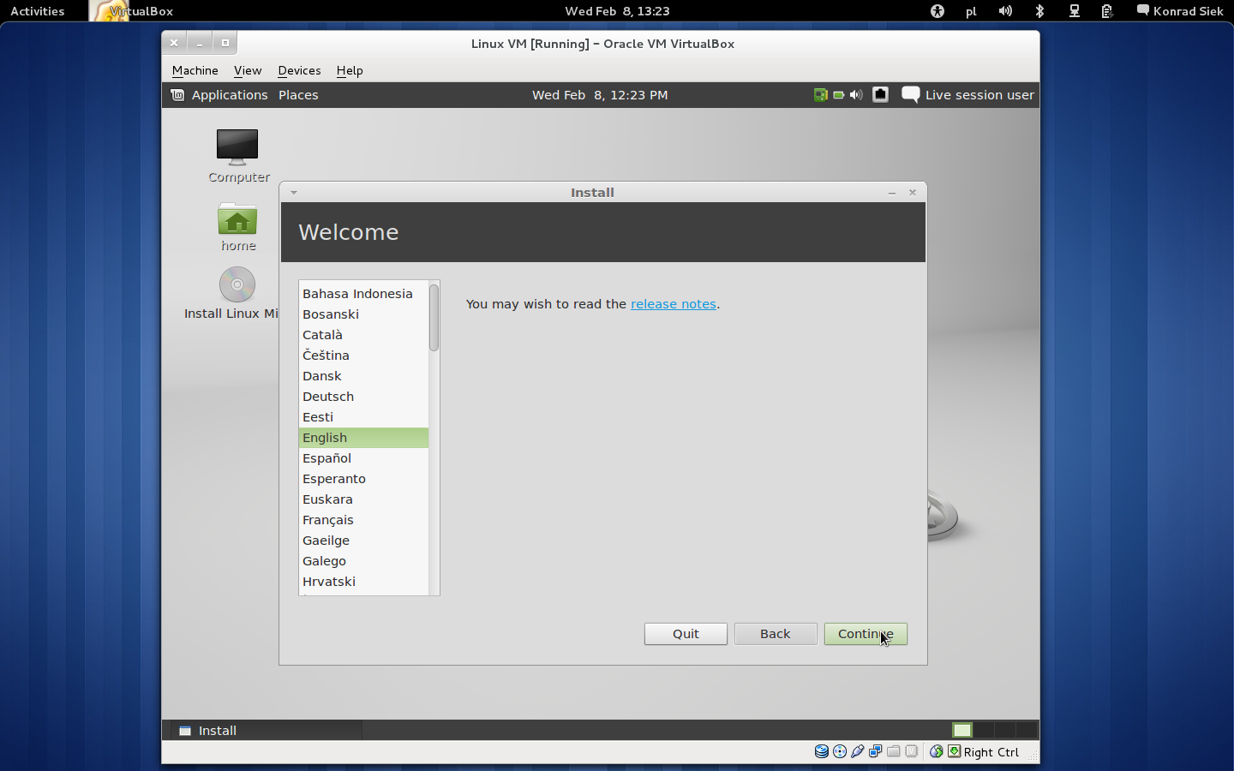Click the volume speaker icon in guest panel
The height and width of the screenshot is (771, 1234).
point(856,95)
